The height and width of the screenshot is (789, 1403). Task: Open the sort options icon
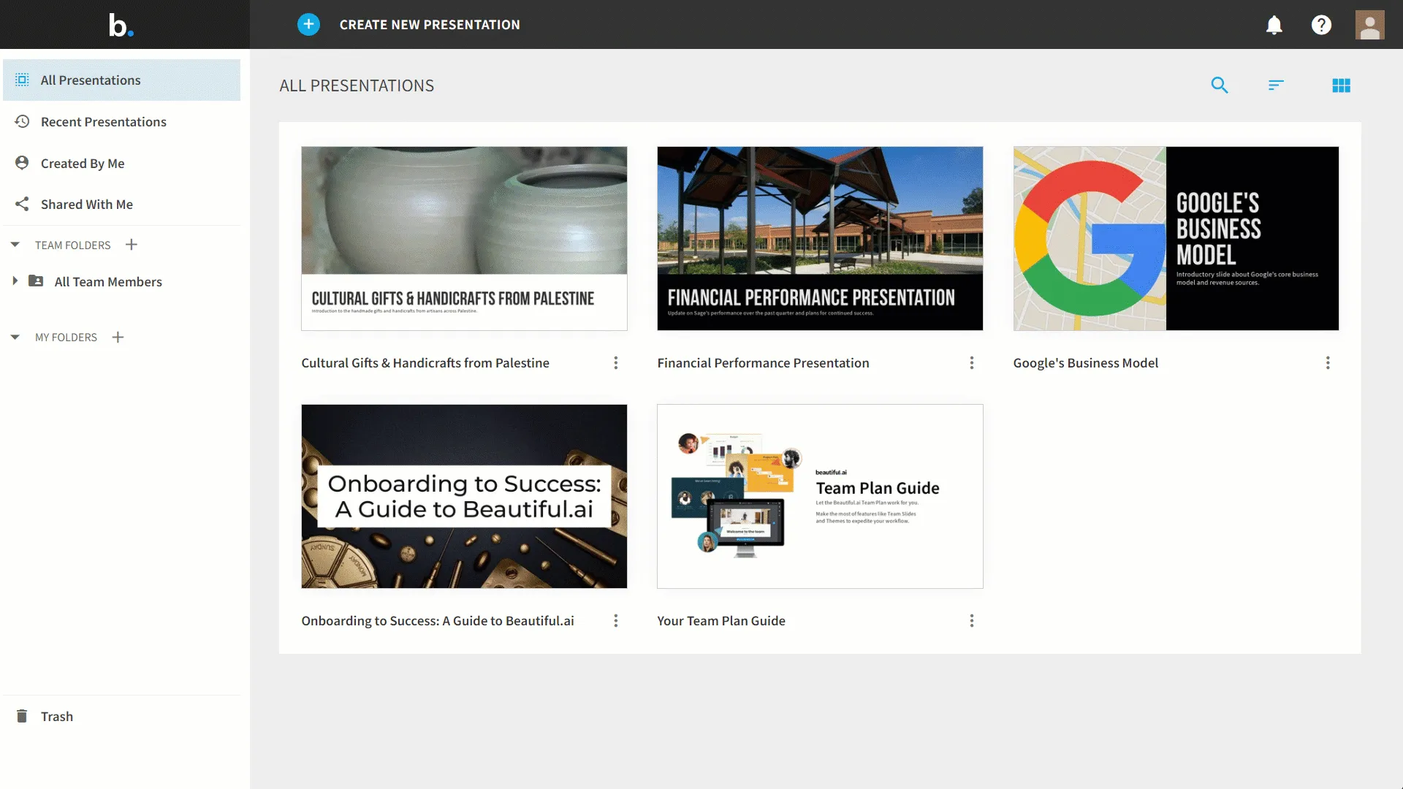tap(1276, 85)
